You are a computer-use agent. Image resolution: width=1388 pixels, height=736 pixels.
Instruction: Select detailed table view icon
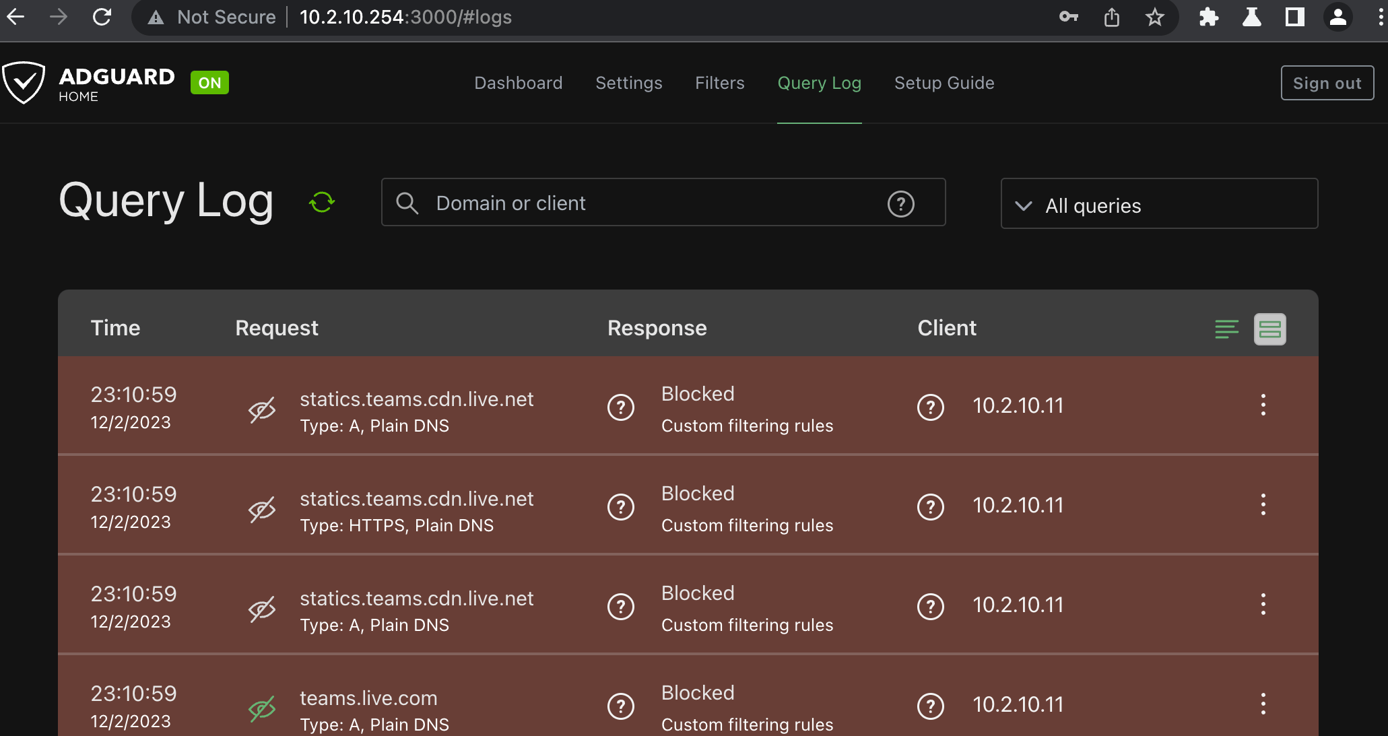click(x=1269, y=329)
